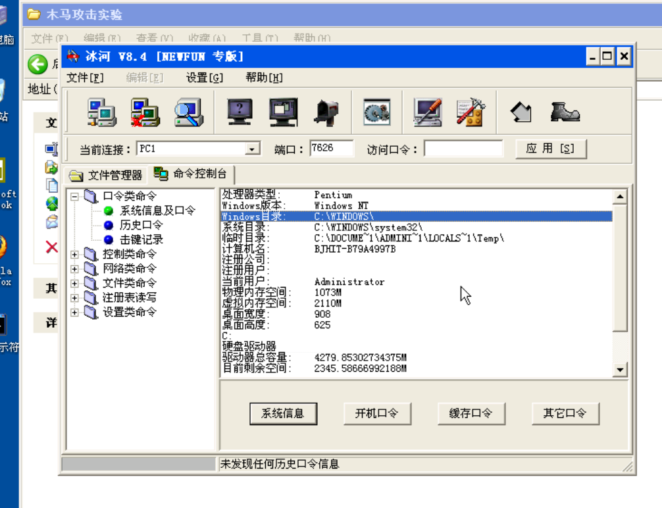This screenshot has height=508, width=662.
Task: Select the 驱动器总容量 row
Action: tap(417, 358)
